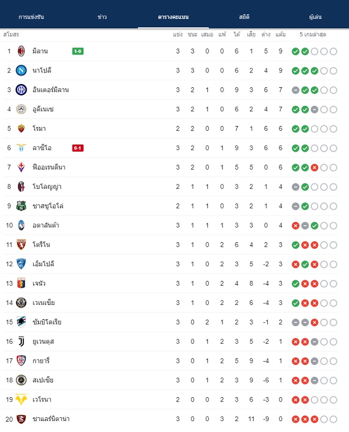The width and height of the screenshot is (349, 432).
Task: Click the red 0-1 live score badge
Action: click(x=77, y=148)
